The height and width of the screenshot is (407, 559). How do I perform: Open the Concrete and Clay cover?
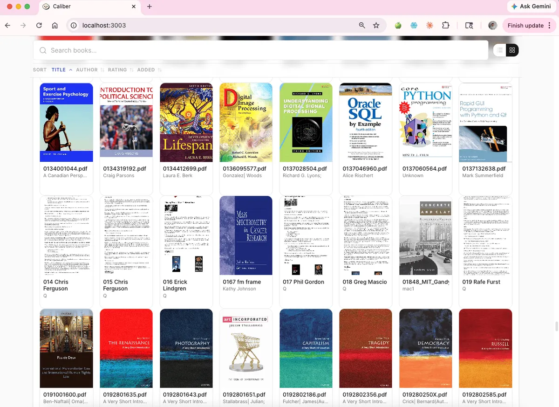coord(426,236)
